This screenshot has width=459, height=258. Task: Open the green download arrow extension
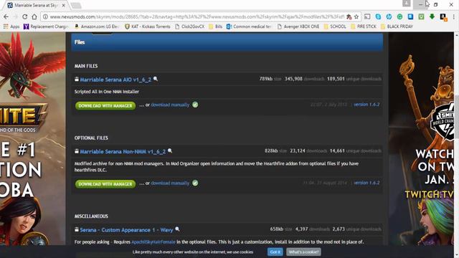(x=432, y=16)
